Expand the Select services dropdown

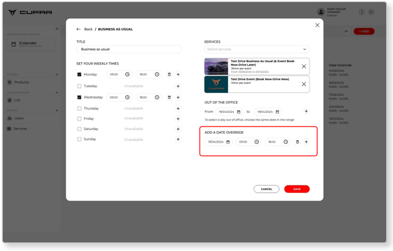pyautogui.click(x=256, y=49)
